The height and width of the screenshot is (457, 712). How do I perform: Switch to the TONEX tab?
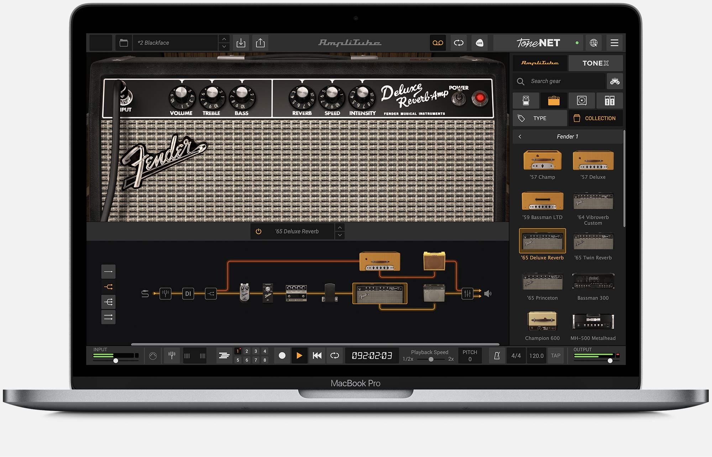(x=595, y=63)
